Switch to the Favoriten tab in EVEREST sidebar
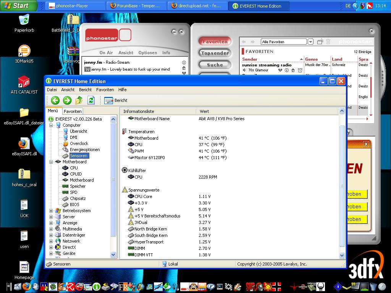This screenshot has height=293, width=391. coord(73,111)
